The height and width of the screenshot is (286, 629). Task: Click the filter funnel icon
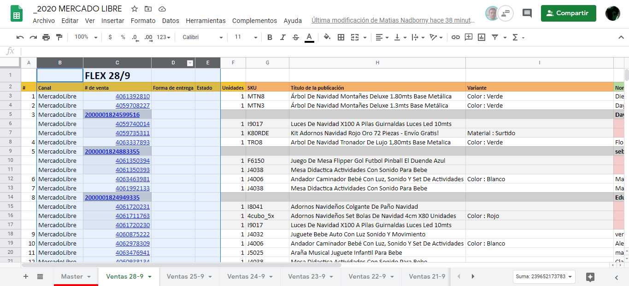pyautogui.click(x=495, y=37)
